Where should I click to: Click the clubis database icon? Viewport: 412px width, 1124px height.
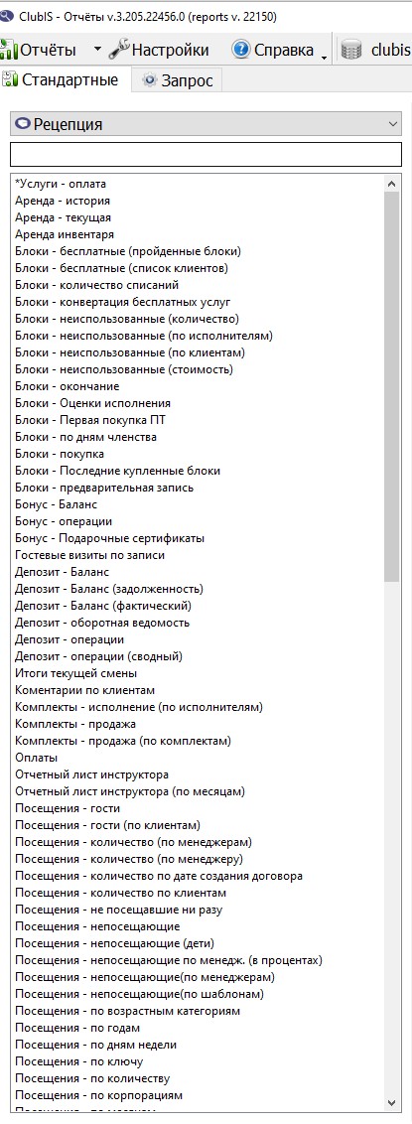pos(351,51)
